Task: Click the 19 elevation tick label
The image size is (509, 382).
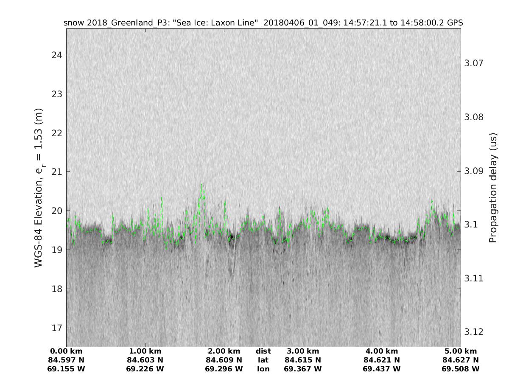Action: [x=57, y=250]
